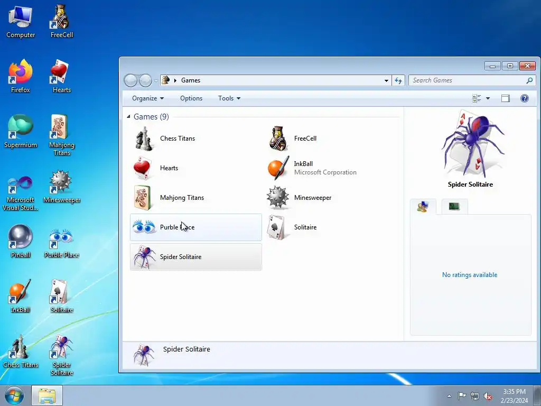Click the Forward navigation button
Viewport: 541px width, 406px height.
click(x=145, y=80)
